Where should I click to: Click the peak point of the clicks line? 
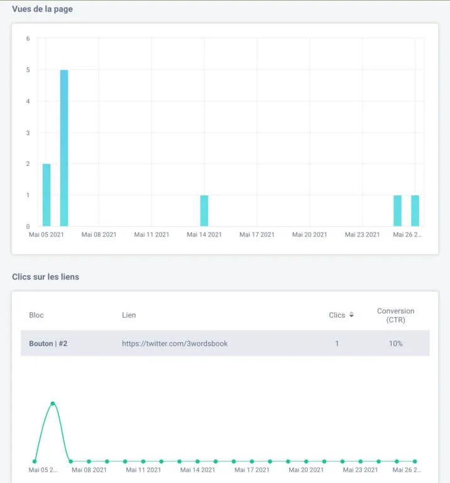point(53,404)
